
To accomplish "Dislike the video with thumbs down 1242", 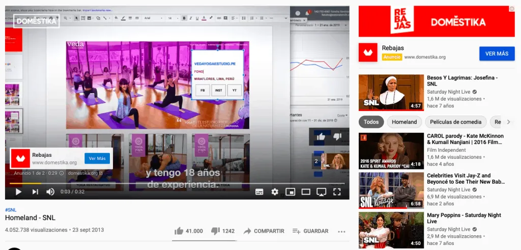I will [223, 231].
